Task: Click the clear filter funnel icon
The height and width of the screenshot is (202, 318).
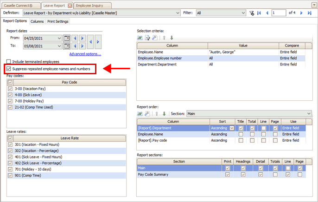Action: 251,13
